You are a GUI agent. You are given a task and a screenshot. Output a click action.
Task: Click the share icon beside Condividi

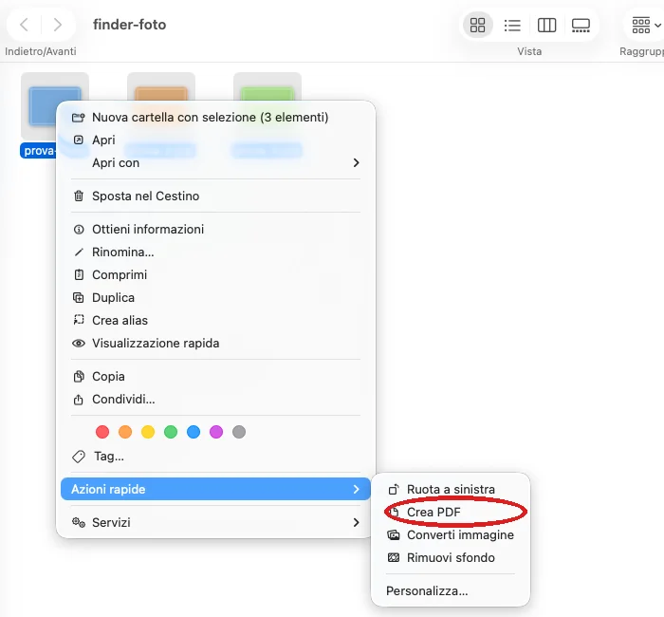[79, 400]
